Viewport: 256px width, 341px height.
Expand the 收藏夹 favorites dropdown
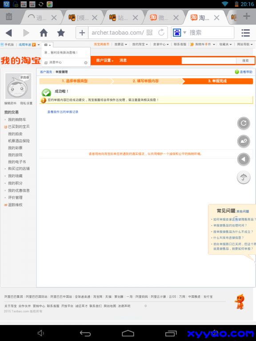click(x=225, y=44)
